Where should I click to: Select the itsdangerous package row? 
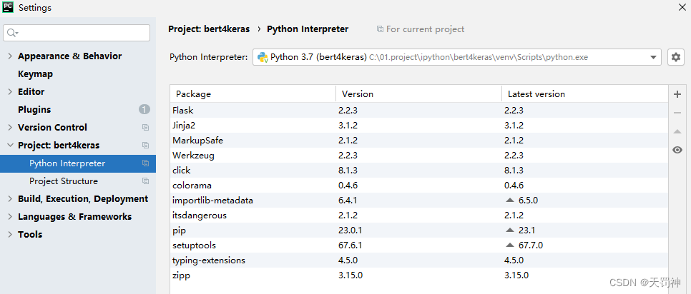[419, 216]
